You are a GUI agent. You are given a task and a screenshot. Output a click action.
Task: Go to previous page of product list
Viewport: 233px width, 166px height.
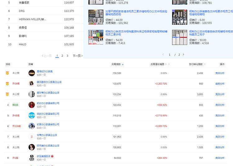click(163, 54)
